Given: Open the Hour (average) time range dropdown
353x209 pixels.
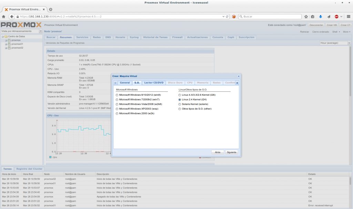Looking at the screenshot, I should pos(349,43).
